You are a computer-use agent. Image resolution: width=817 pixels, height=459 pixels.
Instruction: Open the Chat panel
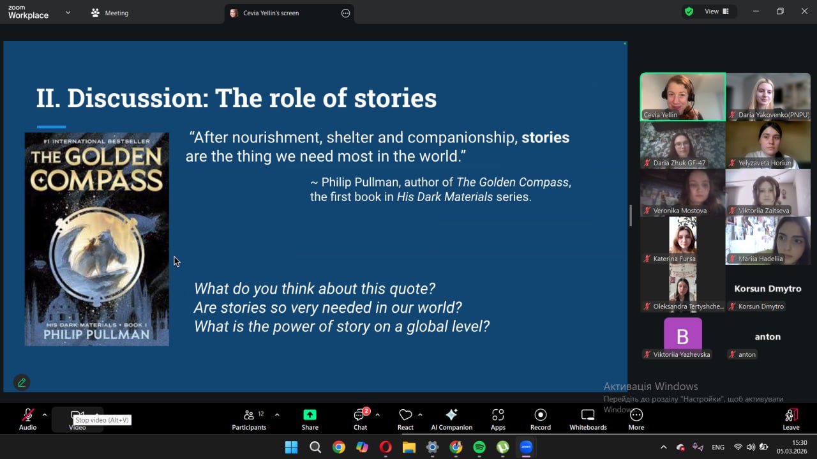pyautogui.click(x=360, y=419)
